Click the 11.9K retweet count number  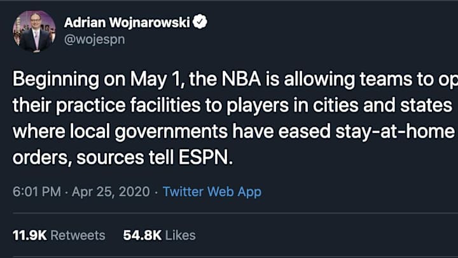[x=29, y=235]
